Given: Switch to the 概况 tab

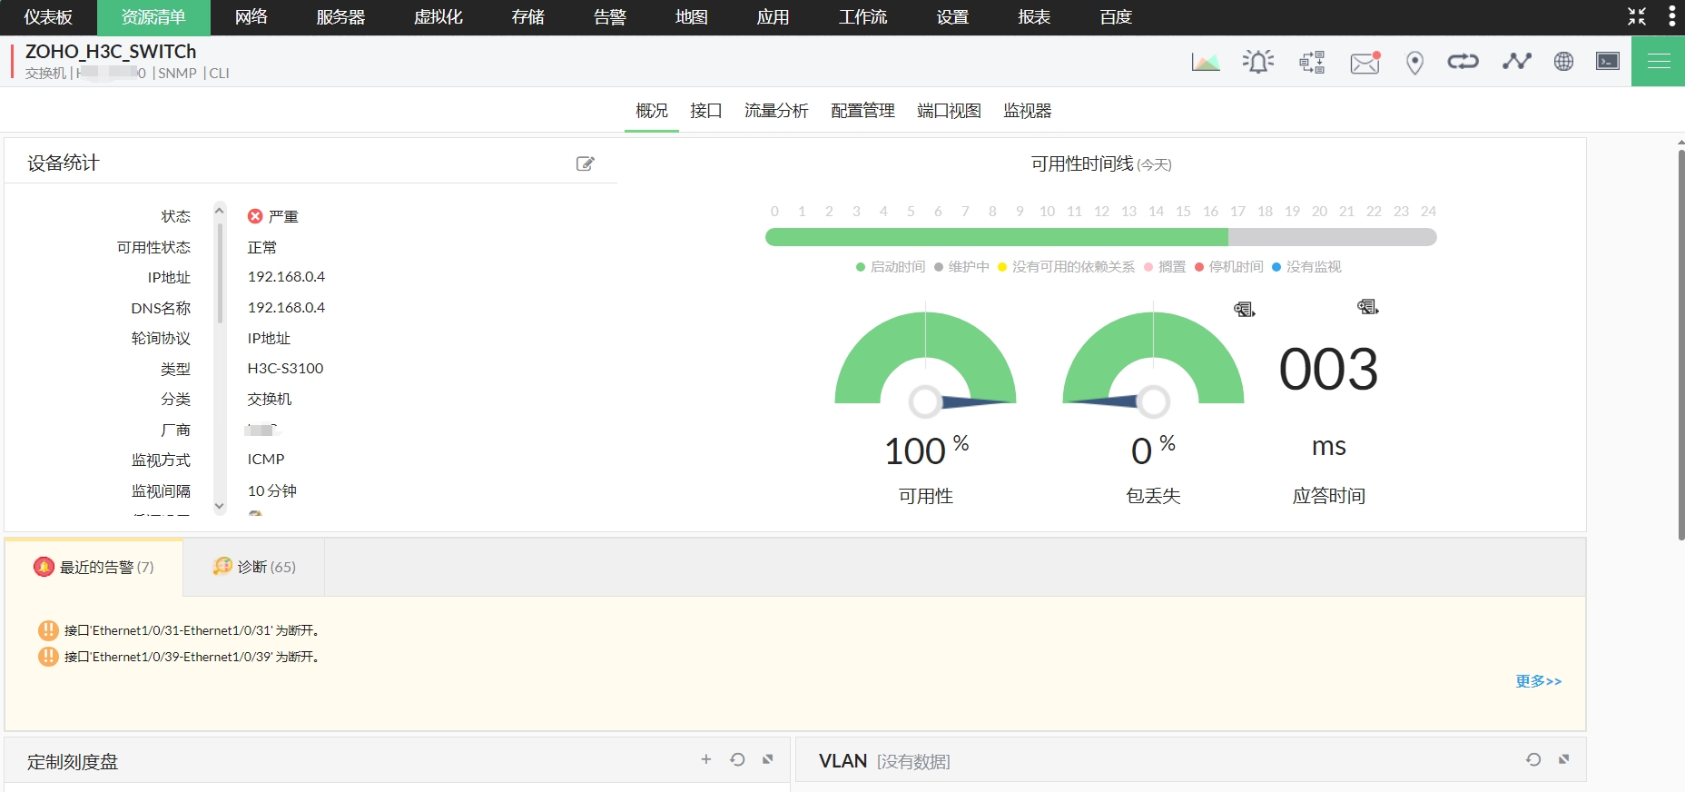Looking at the screenshot, I should click(x=652, y=111).
